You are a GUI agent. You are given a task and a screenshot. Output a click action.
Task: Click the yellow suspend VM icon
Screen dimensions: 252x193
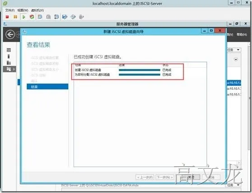click(x=15, y=17)
